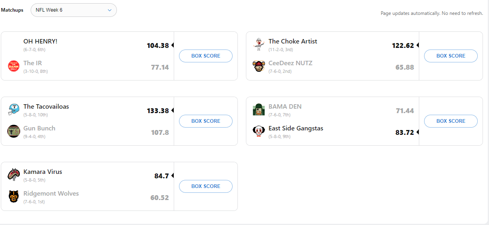Open OH HENRY! team name link

(40, 41)
